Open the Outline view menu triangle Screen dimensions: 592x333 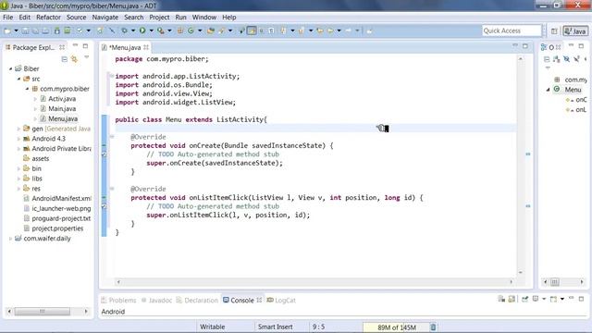[x=548, y=68]
